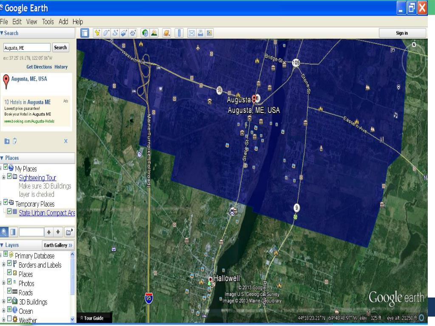Viewport: 435px width, 326px height.
Task: Move selected place down with arrow
Action: (58, 232)
